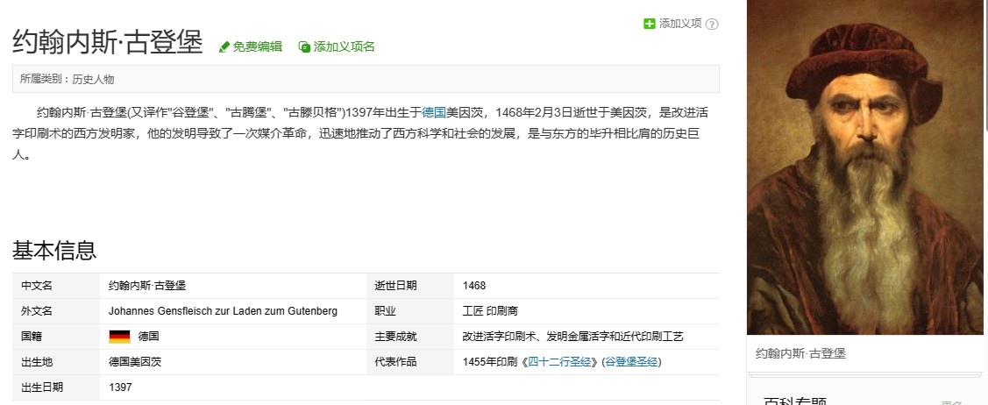This screenshot has width=988, height=405.
Task: Click the 工匠 印刷商 occupation value
Action: (x=490, y=311)
